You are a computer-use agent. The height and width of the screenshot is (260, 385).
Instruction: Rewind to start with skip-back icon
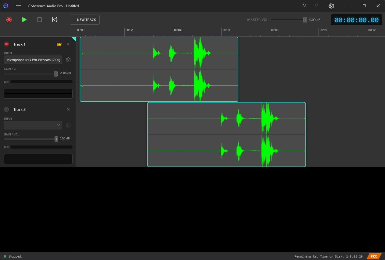point(55,20)
